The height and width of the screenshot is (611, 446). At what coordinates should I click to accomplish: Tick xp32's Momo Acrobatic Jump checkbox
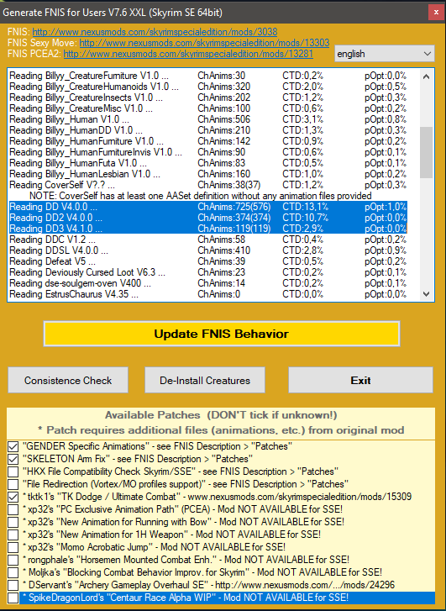tap(13, 547)
